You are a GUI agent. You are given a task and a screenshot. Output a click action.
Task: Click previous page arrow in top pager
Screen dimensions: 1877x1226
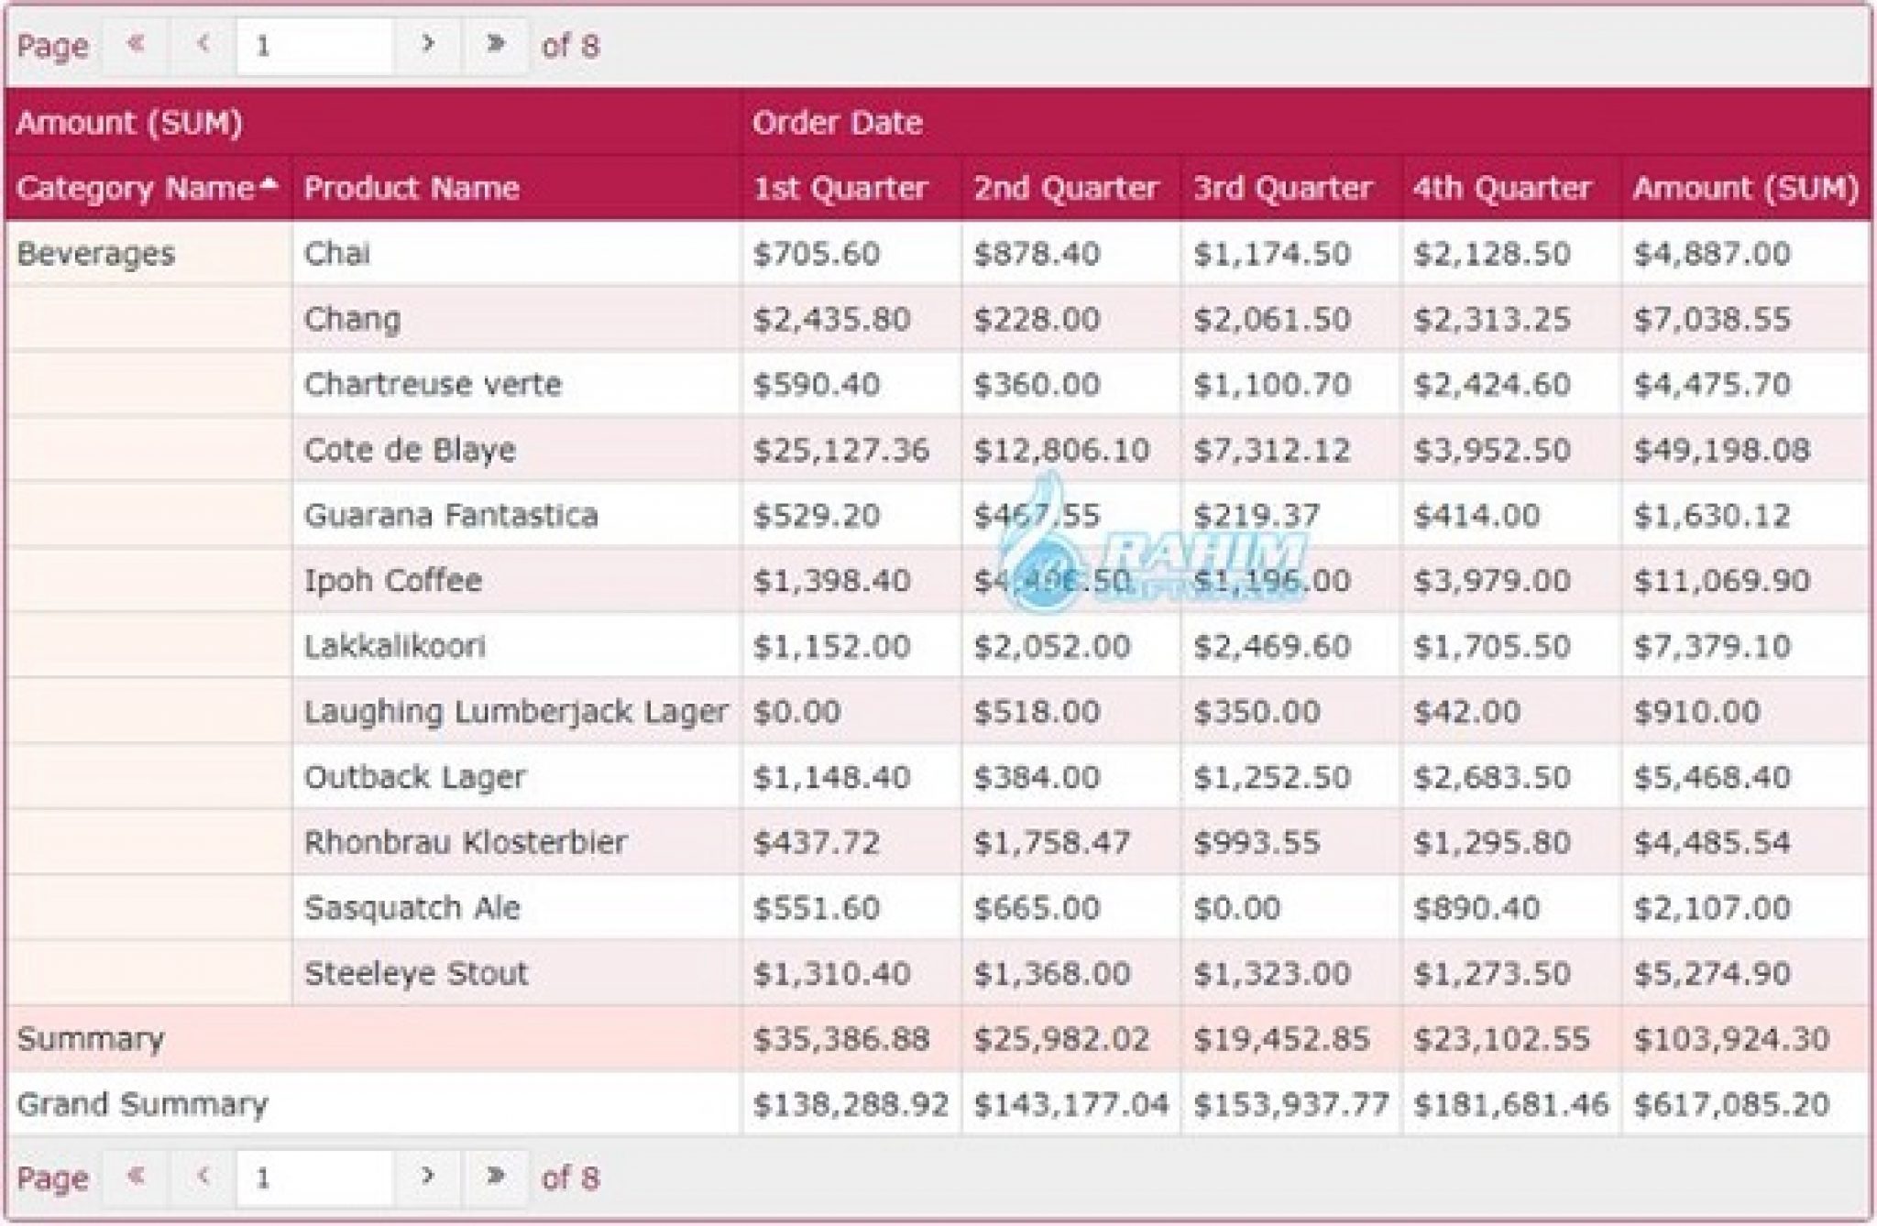coord(203,44)
